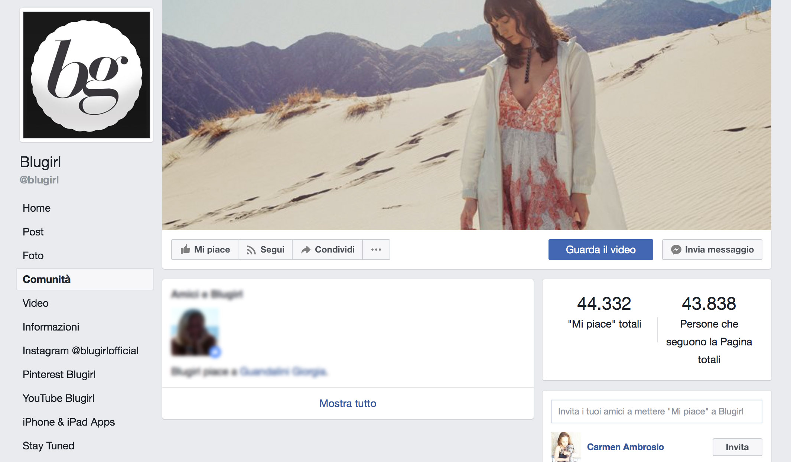Click the Invia messaggio messenger button
This screenshot has width=791, height=462.
[712, 250]
